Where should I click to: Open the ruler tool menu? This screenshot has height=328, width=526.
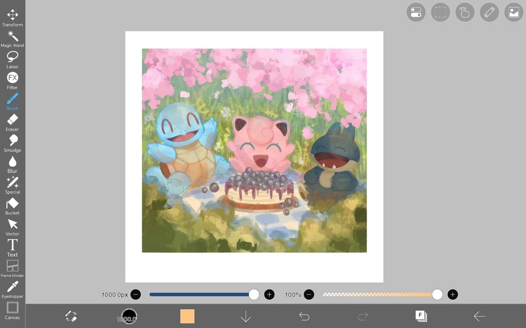click(x=489, y=12)
